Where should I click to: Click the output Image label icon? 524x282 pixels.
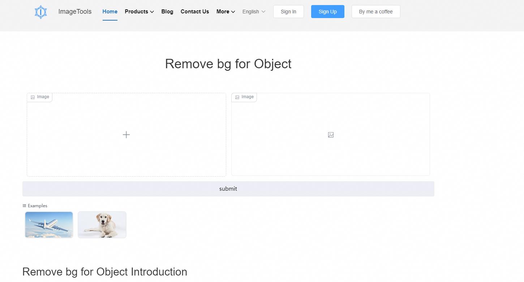pos(237,97)
